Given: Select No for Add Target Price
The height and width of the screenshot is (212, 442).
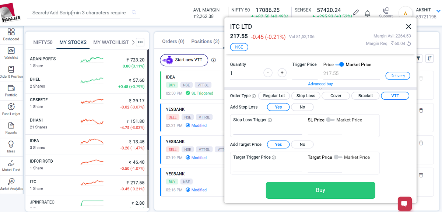Looking at the screenshot, I should (302, 145).
